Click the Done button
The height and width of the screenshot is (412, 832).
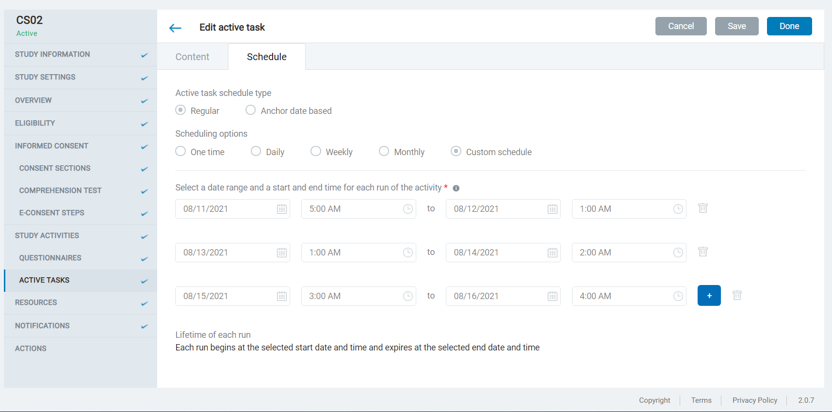coord(789,26)
